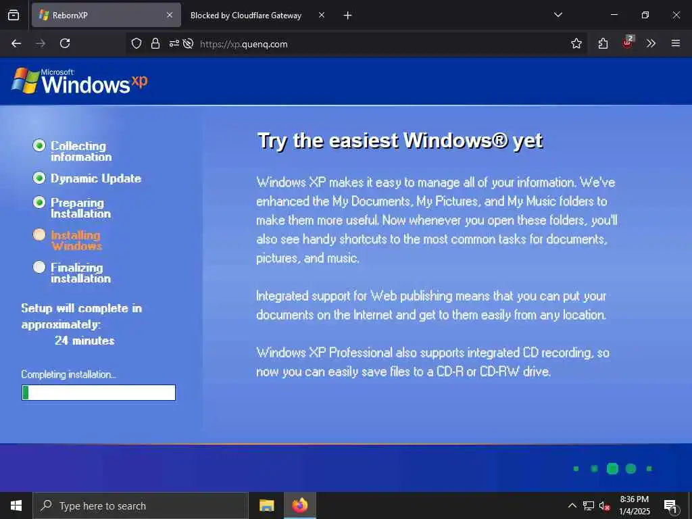Reload the current page

65,43
